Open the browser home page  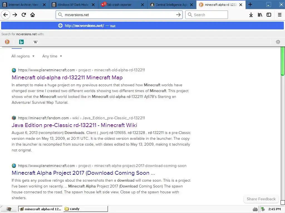point(33,15)
